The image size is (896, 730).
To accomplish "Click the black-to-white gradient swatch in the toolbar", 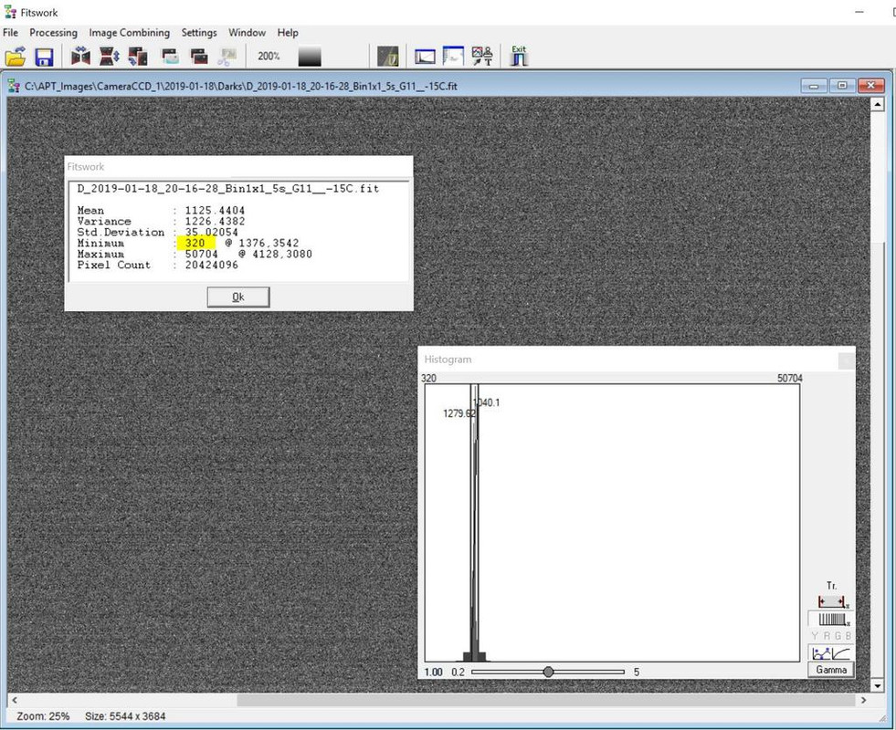I will [x=310, y=57].
